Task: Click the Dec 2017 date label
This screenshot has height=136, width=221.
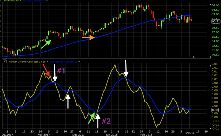Action: pos(79,134)
